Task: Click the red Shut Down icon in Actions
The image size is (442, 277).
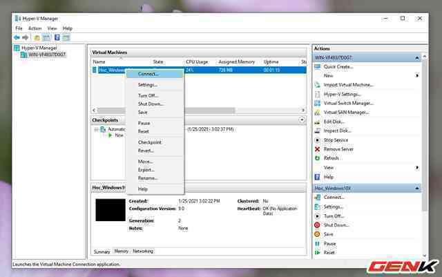Action: tap(318, 225)
